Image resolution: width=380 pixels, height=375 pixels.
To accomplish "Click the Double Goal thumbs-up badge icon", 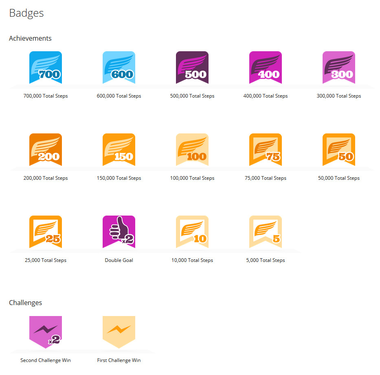I will pyautogui.click(x=119, y=232).
